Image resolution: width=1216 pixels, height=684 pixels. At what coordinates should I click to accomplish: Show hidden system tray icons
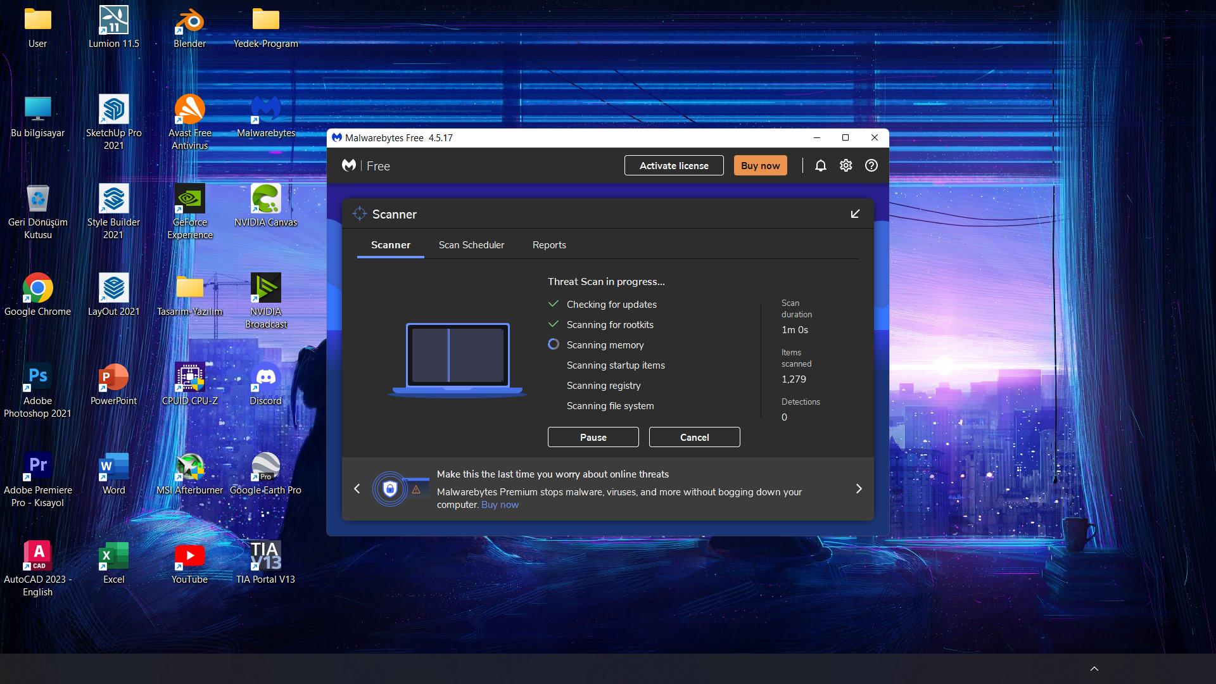1094,669
